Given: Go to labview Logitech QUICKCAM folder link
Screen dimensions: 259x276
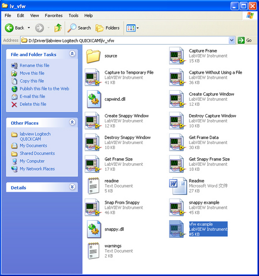Looking at the screenshot, I should [35, 137].
